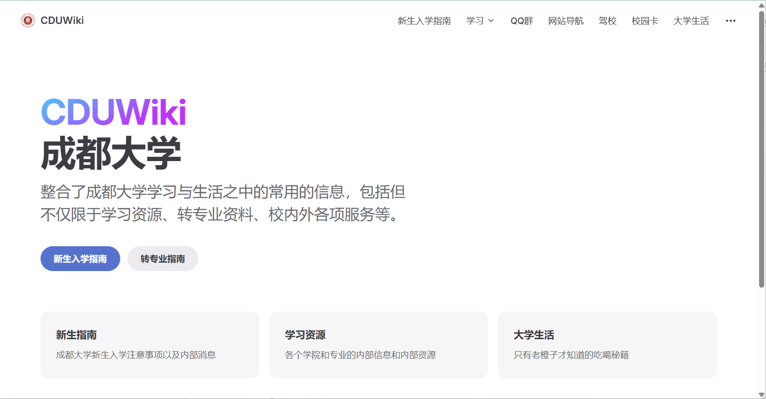Open 新生入学指南 in the navigation bar

[424, 21]
